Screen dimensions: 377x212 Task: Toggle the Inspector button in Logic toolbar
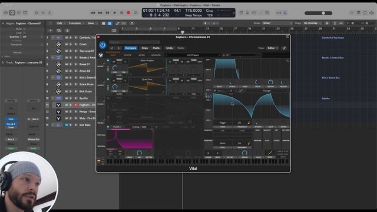pyautogui.click(x=12, y=13)
